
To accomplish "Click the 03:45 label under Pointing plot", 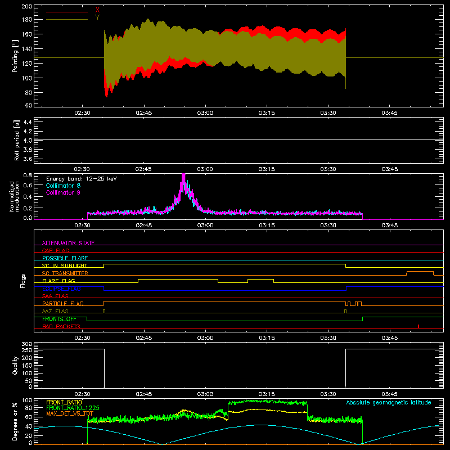I will pos(389,113).
